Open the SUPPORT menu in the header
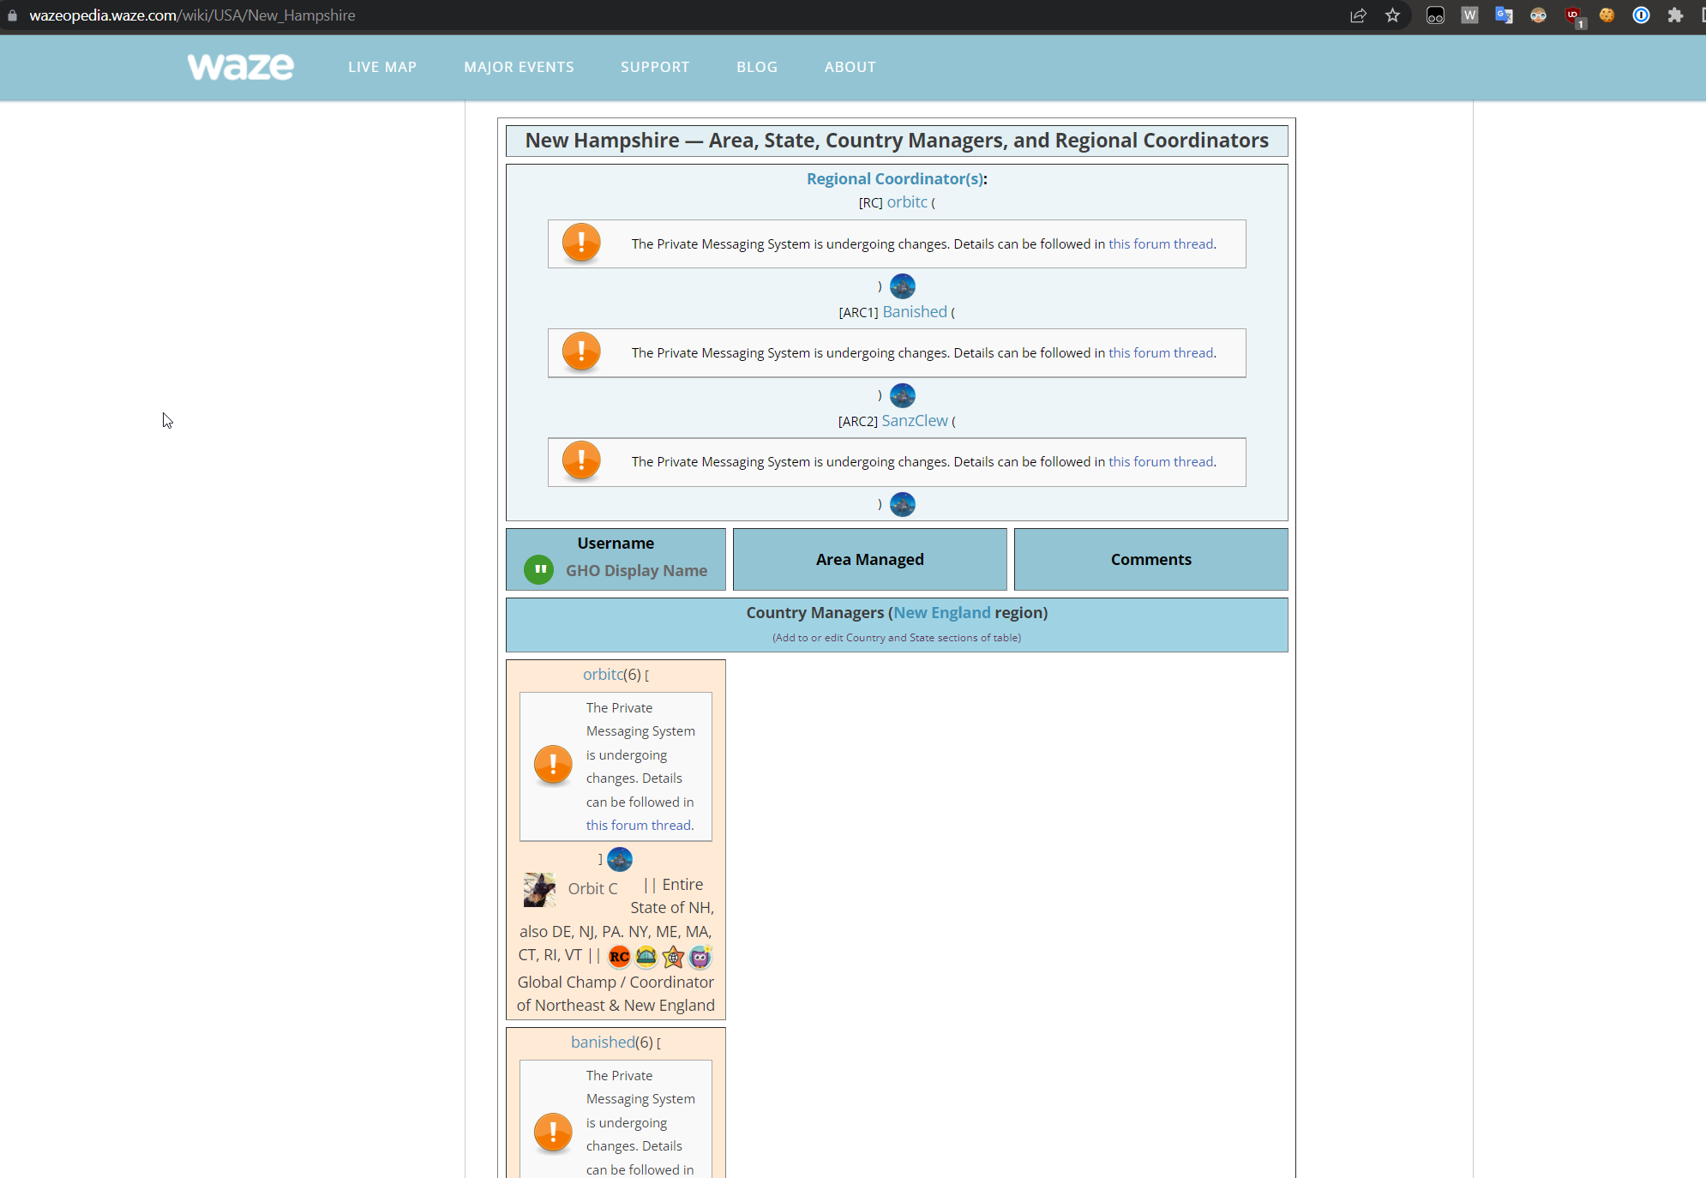 click(x=655, y=67)
